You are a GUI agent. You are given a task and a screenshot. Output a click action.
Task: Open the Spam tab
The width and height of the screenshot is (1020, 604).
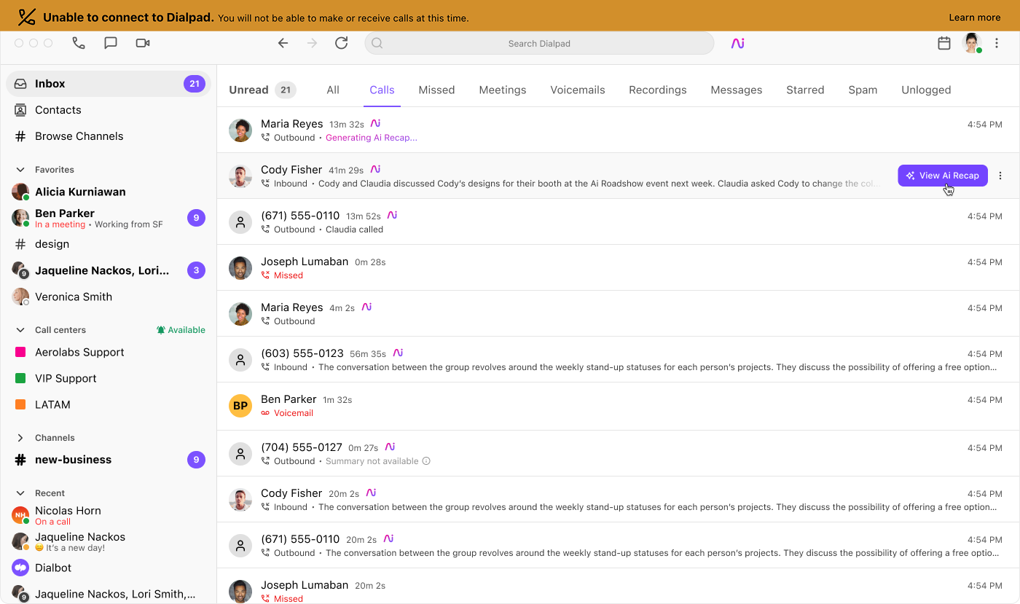(863, 90)
